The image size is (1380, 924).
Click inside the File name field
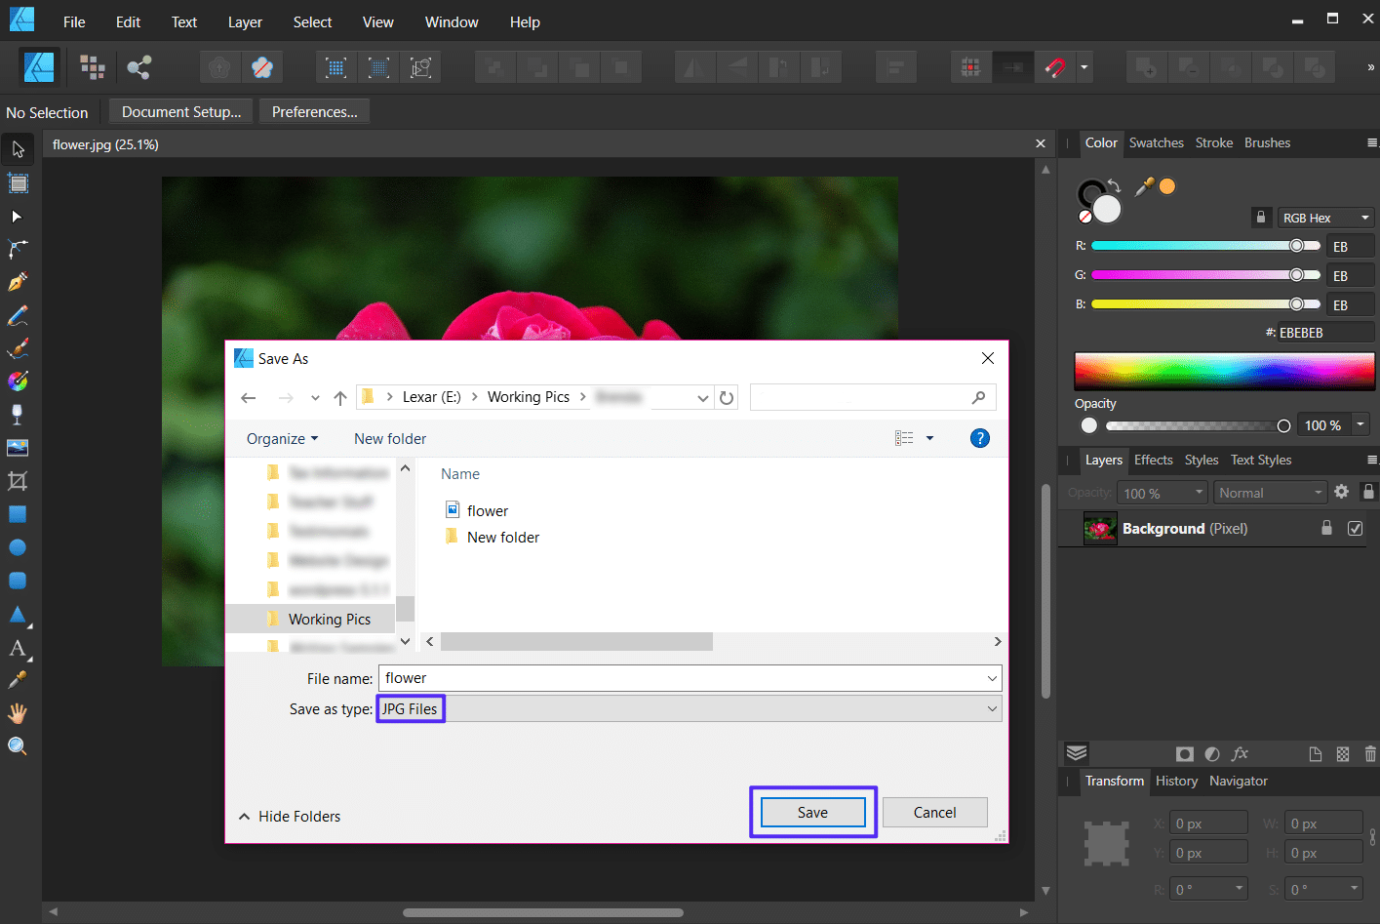tap(683, 677)
